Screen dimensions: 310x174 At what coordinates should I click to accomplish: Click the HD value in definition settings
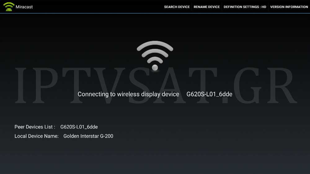click(x=264, y=7)
